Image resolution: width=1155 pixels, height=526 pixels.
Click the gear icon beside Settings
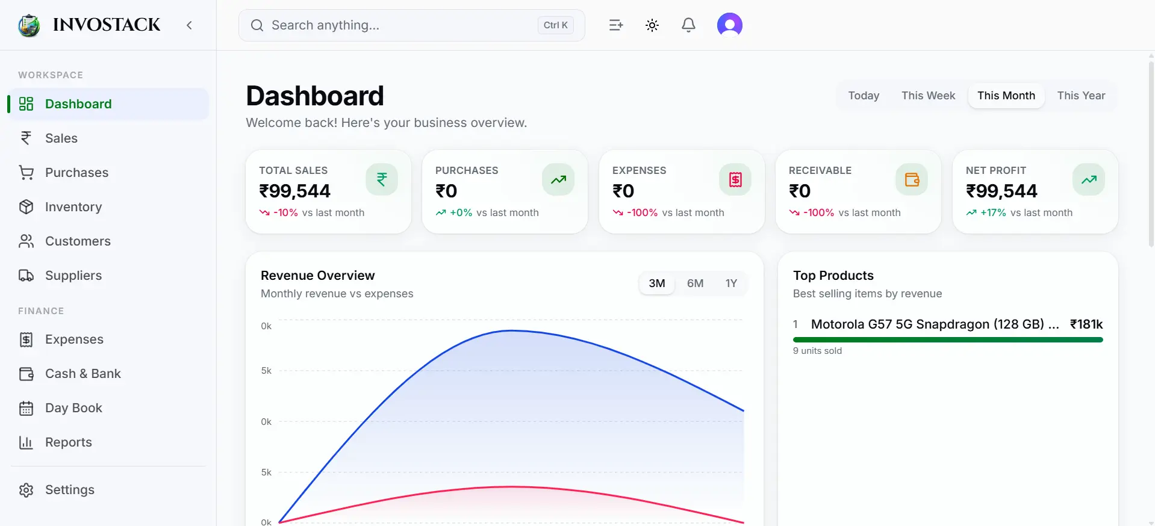pyautogui.click(x=26, y=490)
